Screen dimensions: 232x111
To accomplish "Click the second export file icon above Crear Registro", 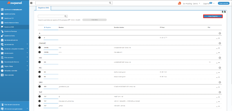I will 225,12.
